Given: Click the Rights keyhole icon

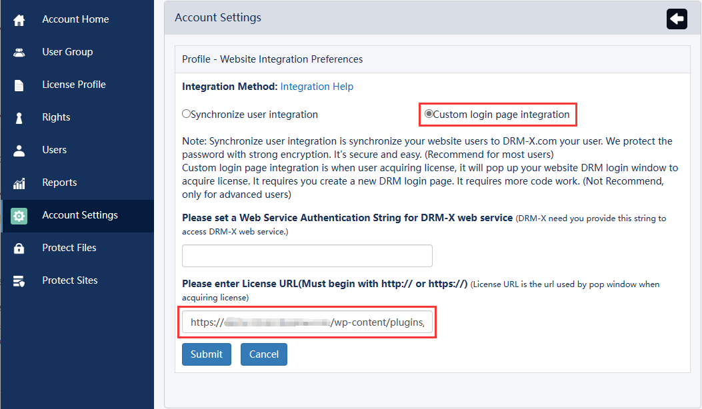Looking at the screenshot, I should coord(19,118).
